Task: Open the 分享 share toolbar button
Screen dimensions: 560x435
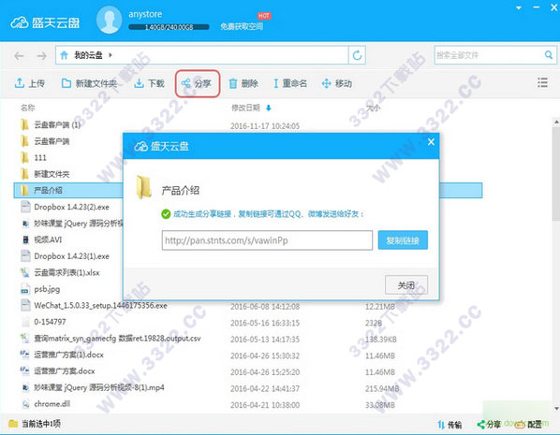Action: 198,83
